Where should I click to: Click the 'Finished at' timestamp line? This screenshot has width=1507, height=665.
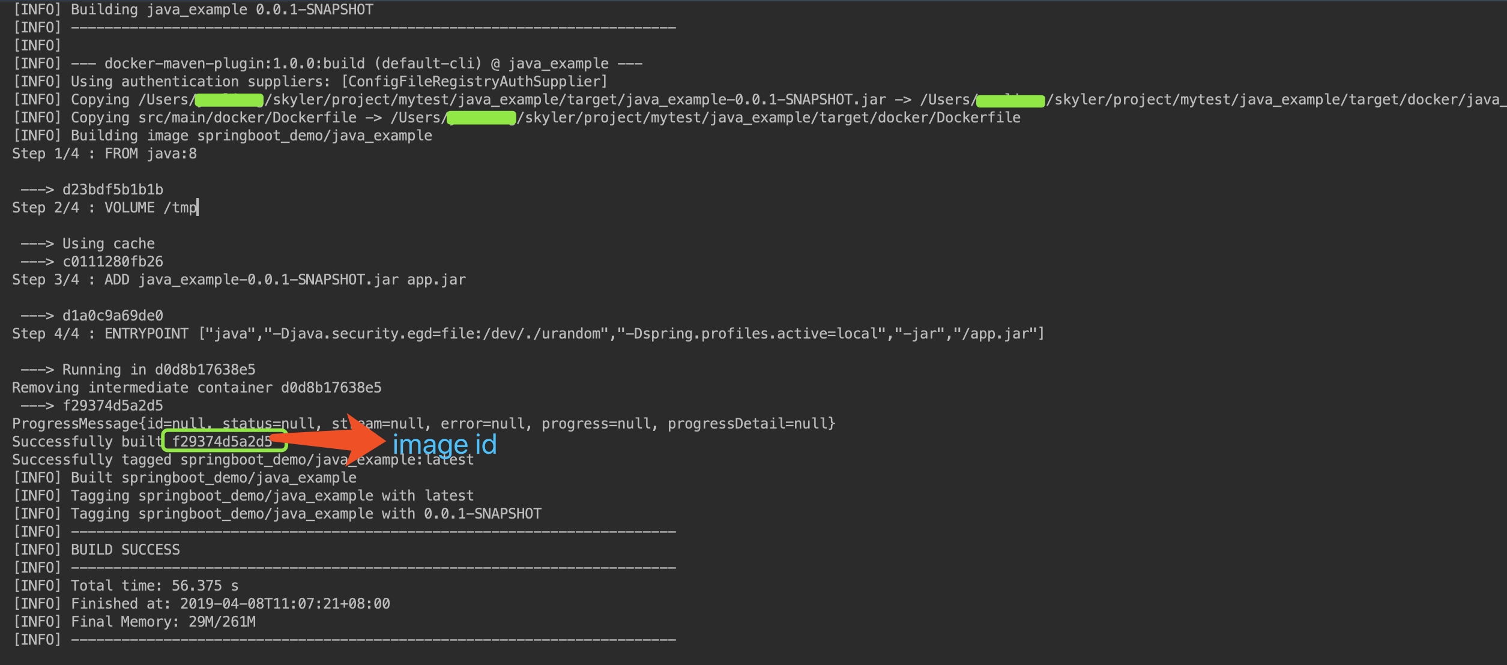202,604
